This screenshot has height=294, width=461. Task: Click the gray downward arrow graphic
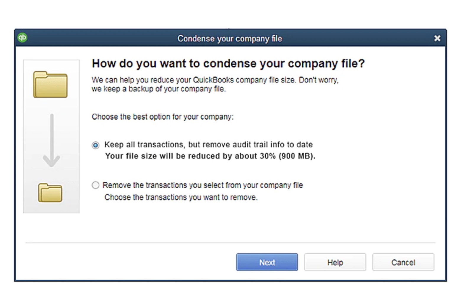[51, 141]
